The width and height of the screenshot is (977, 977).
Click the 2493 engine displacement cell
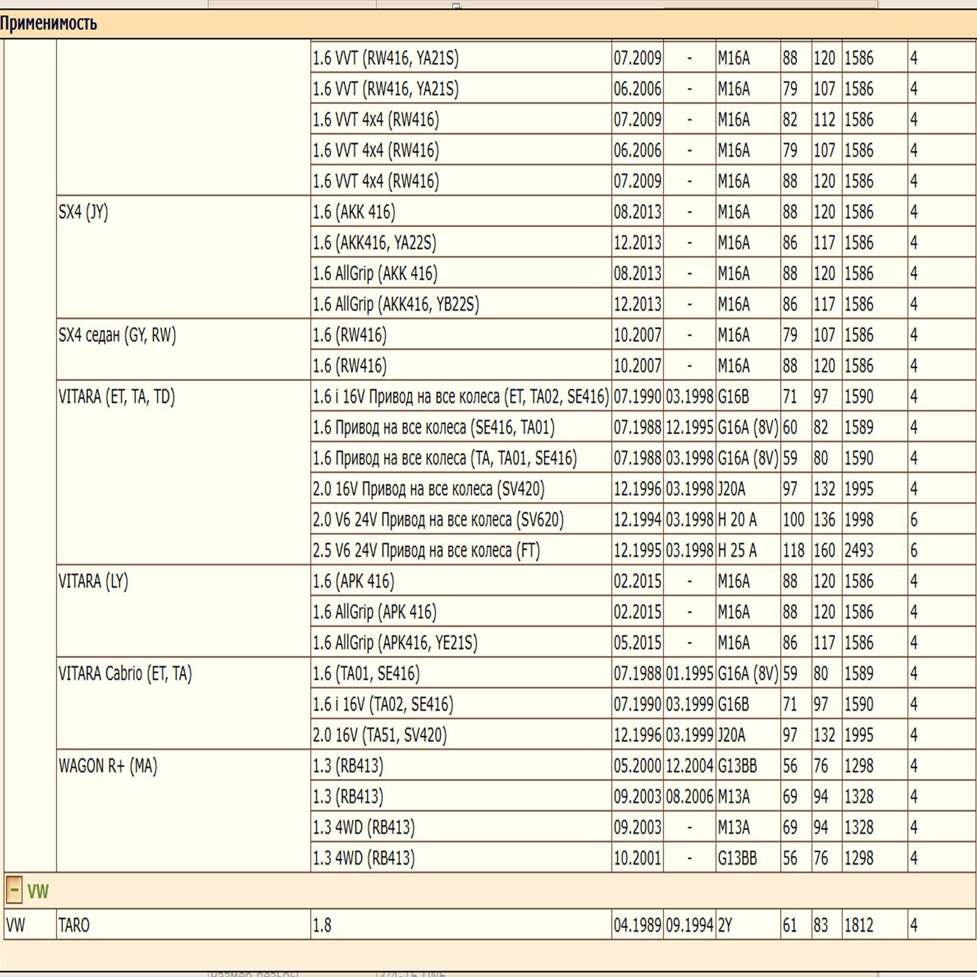(x=859, y=551)
